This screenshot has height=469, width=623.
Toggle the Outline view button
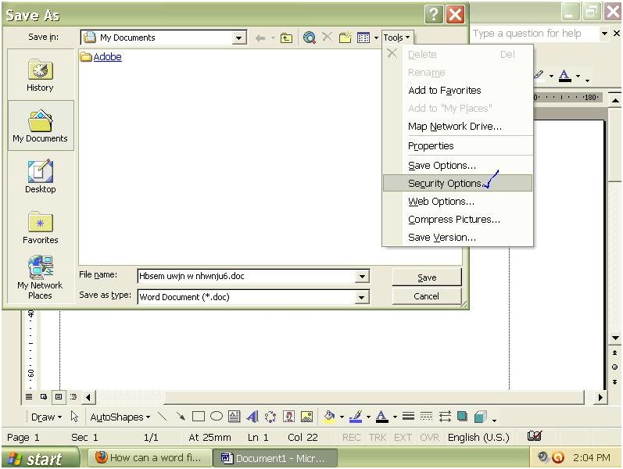[x=70, y=397]
